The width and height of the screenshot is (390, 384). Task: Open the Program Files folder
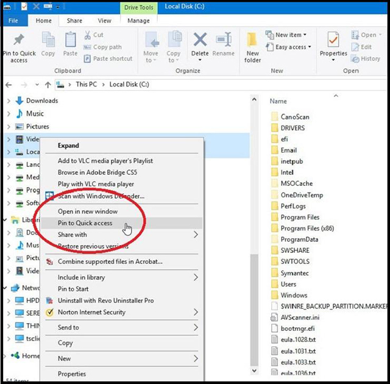click(x=299, y=218)
